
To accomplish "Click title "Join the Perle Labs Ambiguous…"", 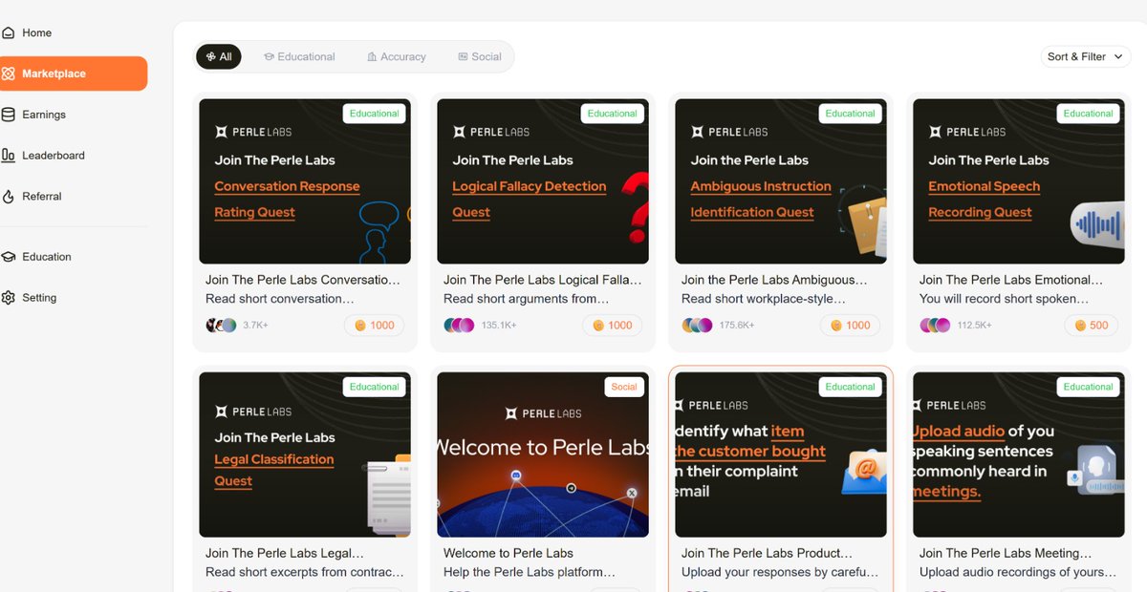I will click(x=774, y=280).
